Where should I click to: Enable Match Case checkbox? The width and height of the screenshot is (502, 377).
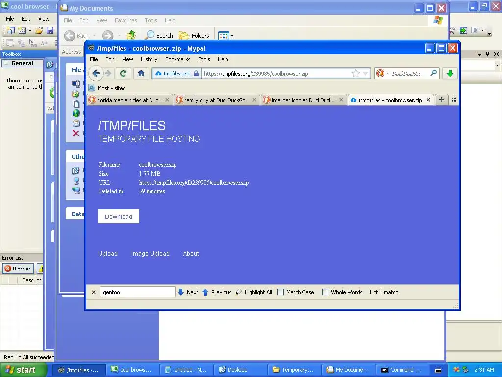click(x=281, y=292)
